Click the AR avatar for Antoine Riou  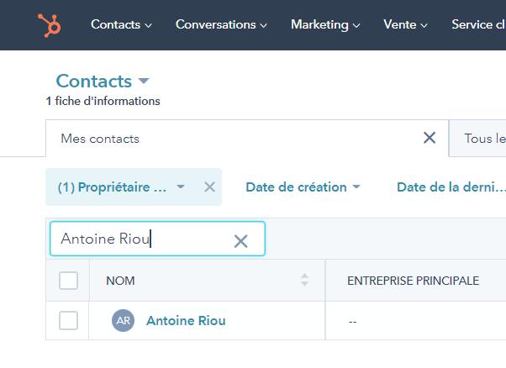[x=123, y=321]
